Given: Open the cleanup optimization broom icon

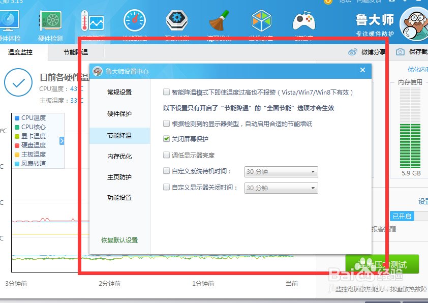Looking at the screenshot, I should pyautogui.click(x=219, y=20).
